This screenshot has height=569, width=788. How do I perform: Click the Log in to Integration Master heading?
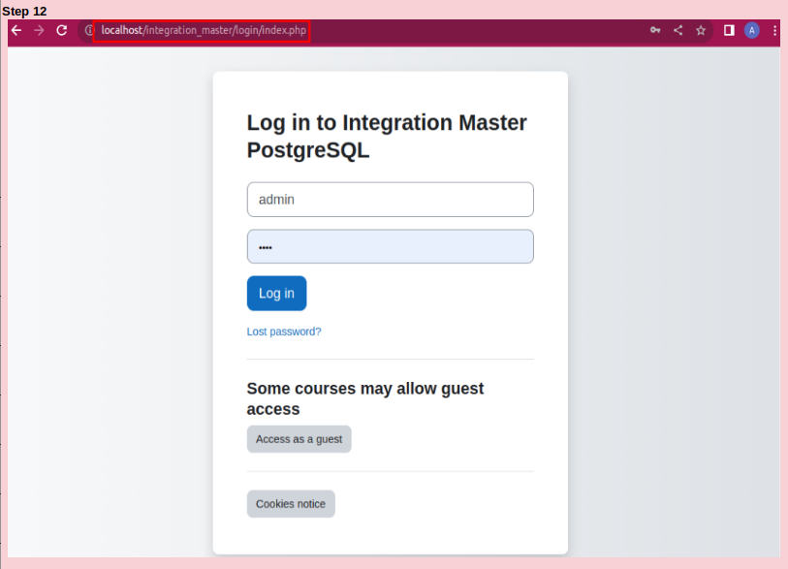pyautogui.click(x=387, y=137)
